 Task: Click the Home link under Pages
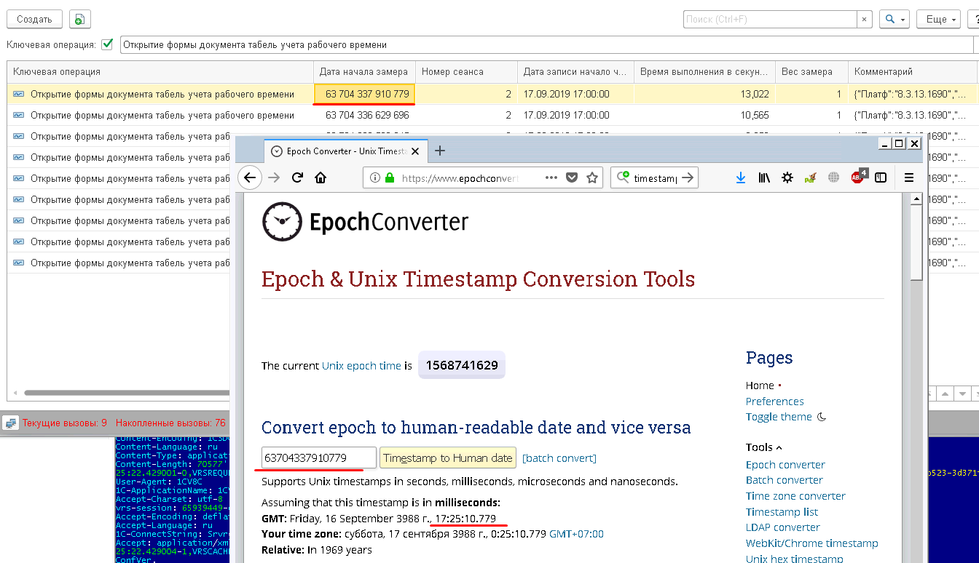[760, 386]
